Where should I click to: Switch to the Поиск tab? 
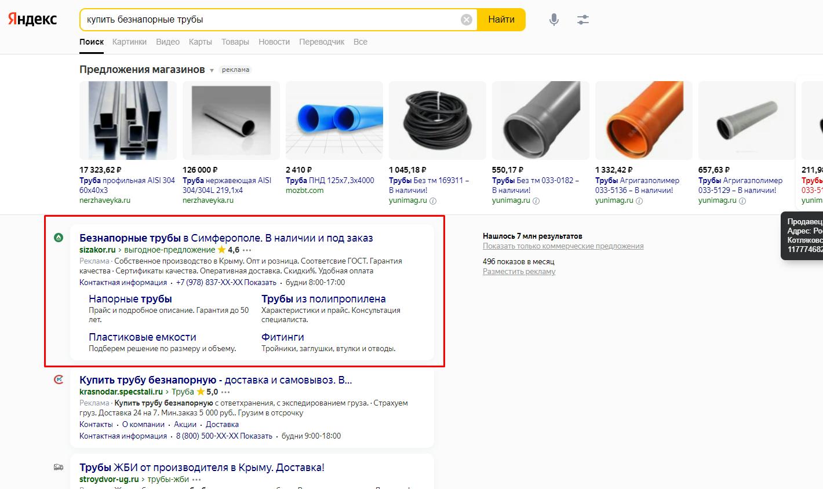click(92, 42)
